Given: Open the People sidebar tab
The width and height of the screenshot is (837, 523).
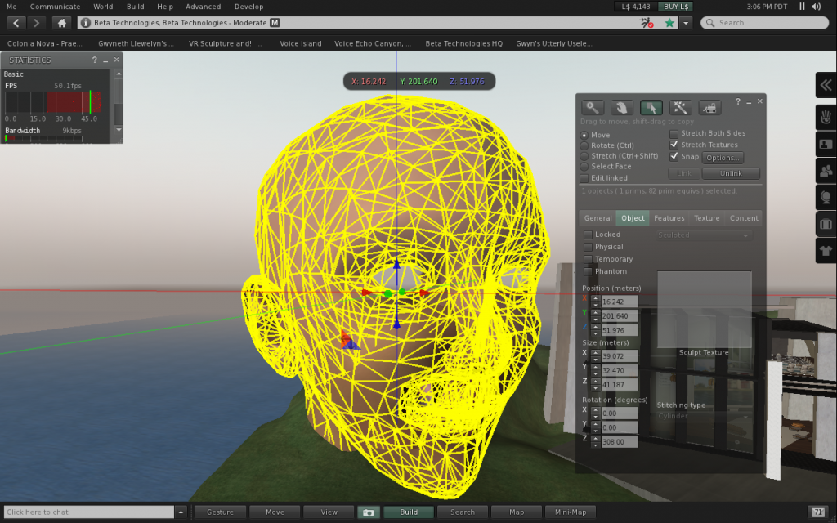Looking at the screenshot, I should click(x=826, y=171).
